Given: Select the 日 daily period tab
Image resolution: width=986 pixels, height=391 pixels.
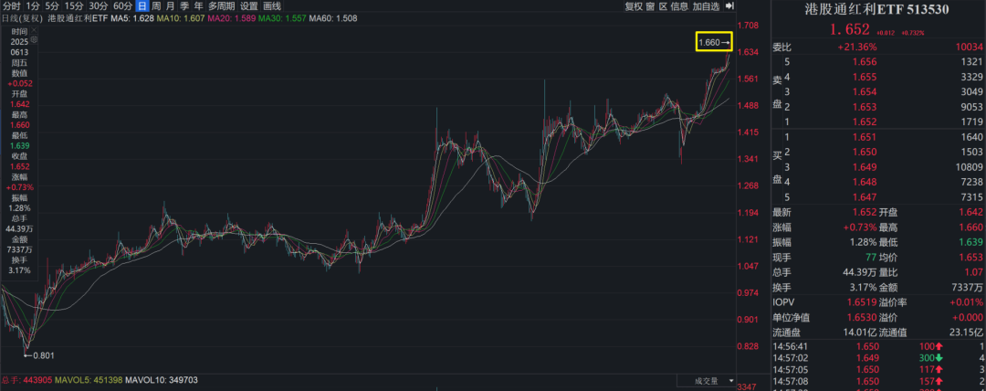Looking at the screenshot, I should click(x=142, y=6).
